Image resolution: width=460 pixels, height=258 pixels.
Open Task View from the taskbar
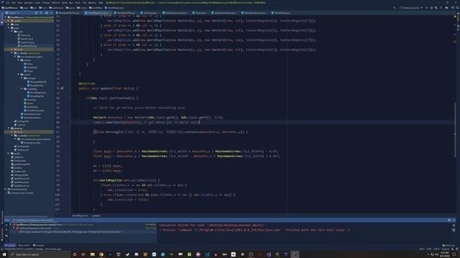[83, 254]
